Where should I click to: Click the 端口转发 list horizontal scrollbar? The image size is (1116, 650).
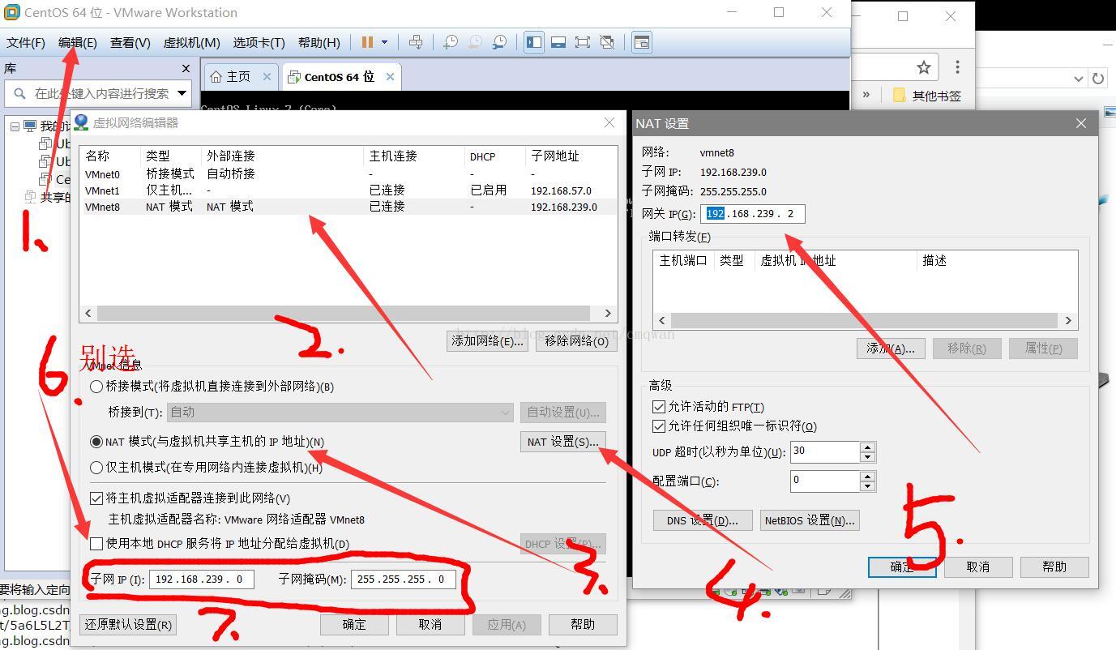point(866,320)
